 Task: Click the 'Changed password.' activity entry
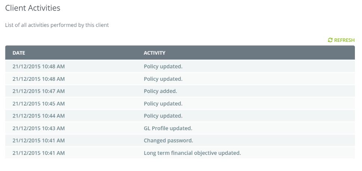168,140
